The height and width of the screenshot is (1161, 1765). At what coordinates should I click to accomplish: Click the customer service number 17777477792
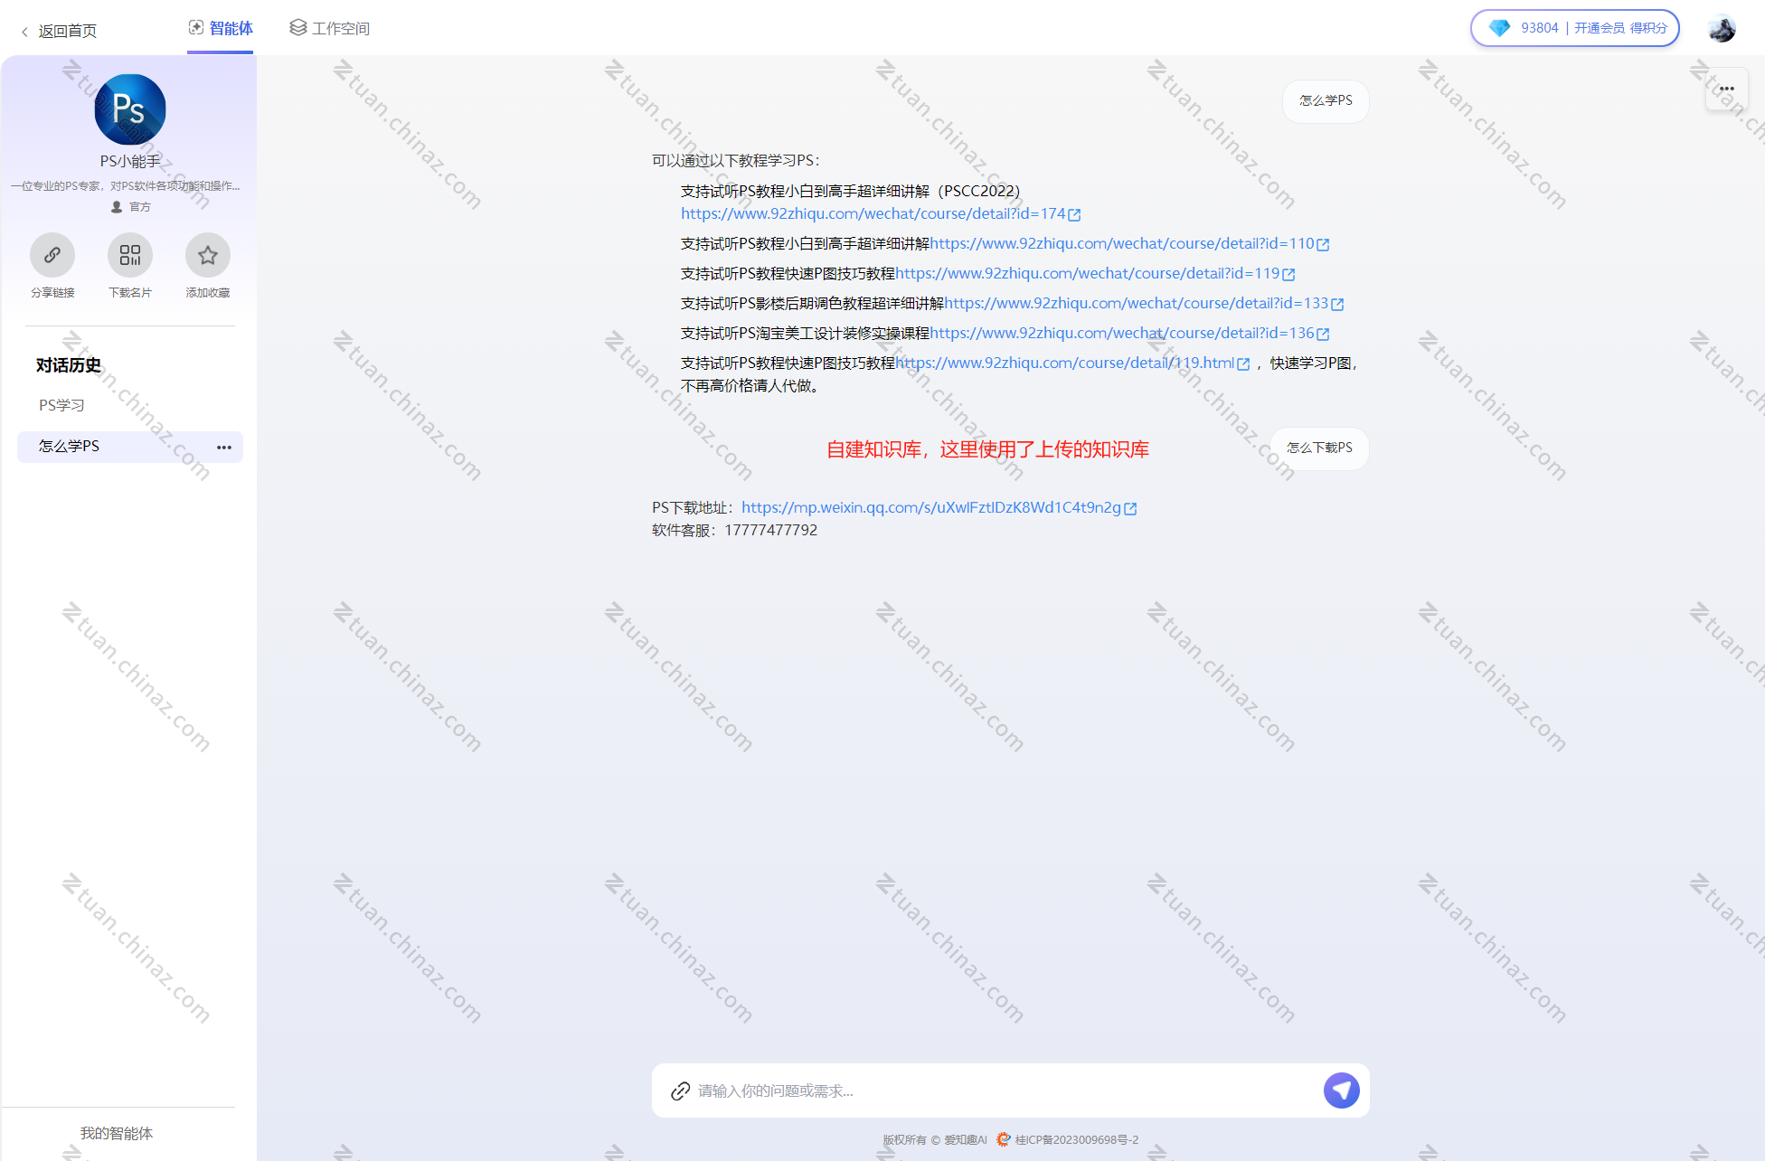(x=770, y=530)
